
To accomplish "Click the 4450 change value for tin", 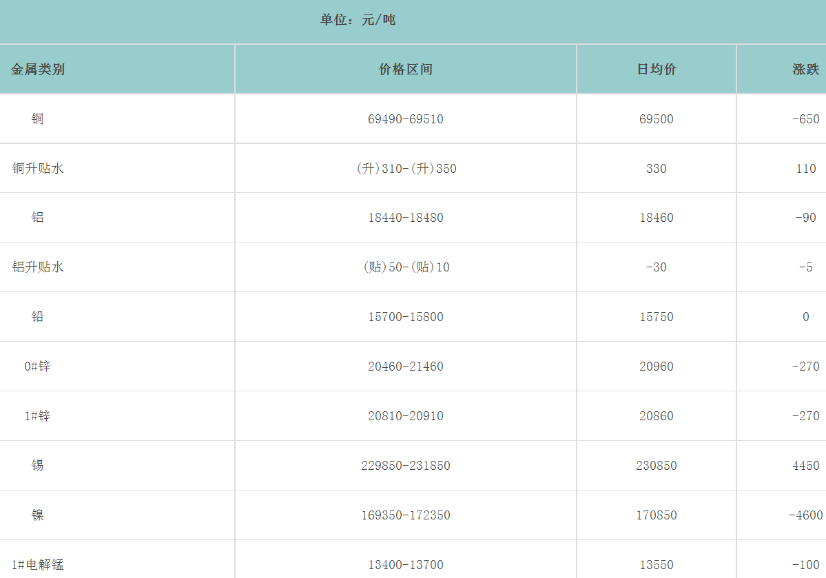I will coord(805,466).
